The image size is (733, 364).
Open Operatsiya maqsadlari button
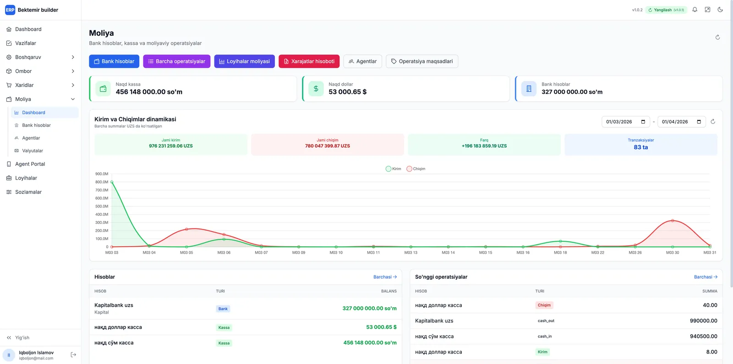pyautogui.click(x=422, y=61)
